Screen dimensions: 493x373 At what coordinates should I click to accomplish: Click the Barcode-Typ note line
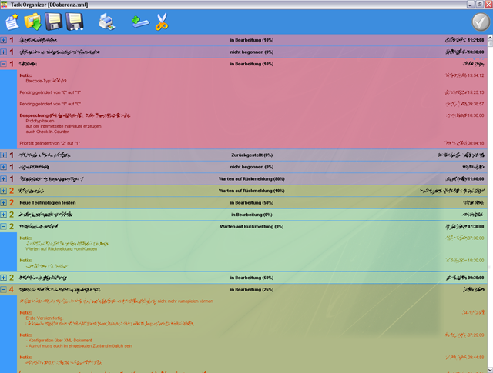point(46,81)
